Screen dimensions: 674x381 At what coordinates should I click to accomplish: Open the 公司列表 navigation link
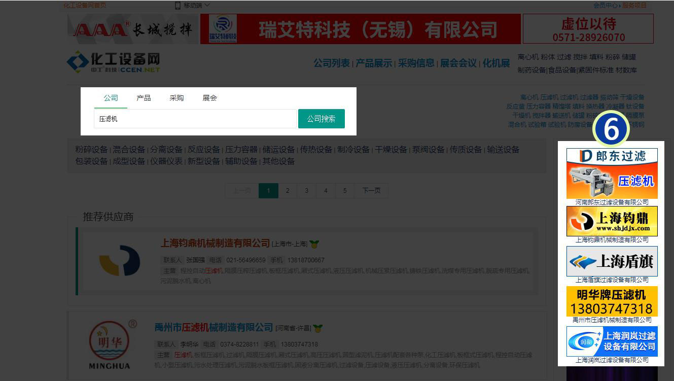[331, 63]
